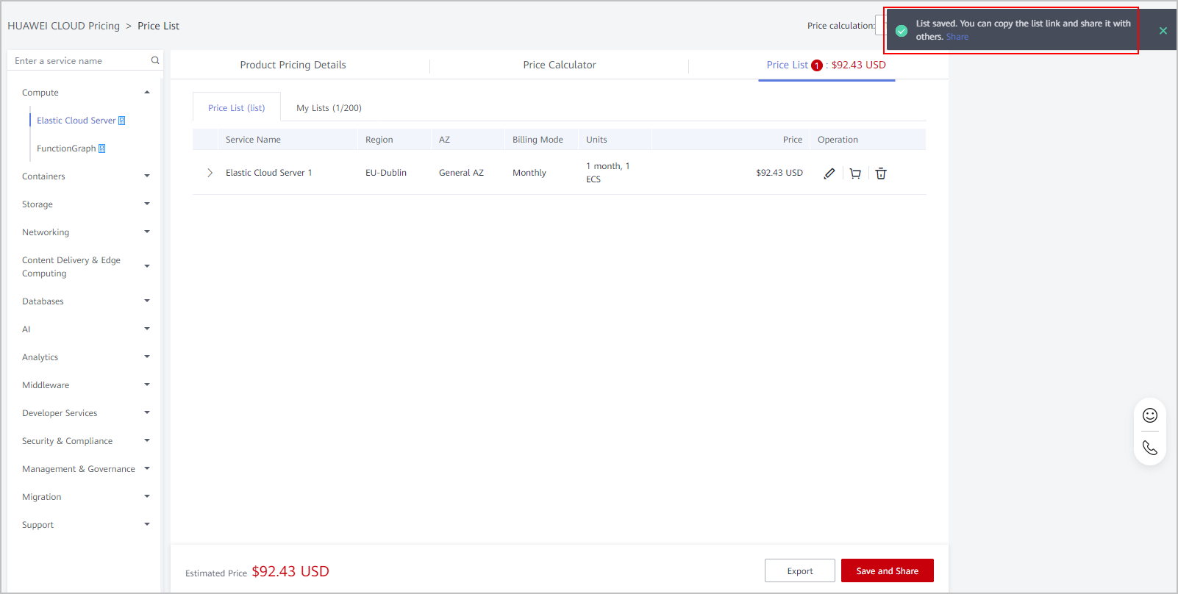Click the Billing Mode column header

[x=538, y=140]
